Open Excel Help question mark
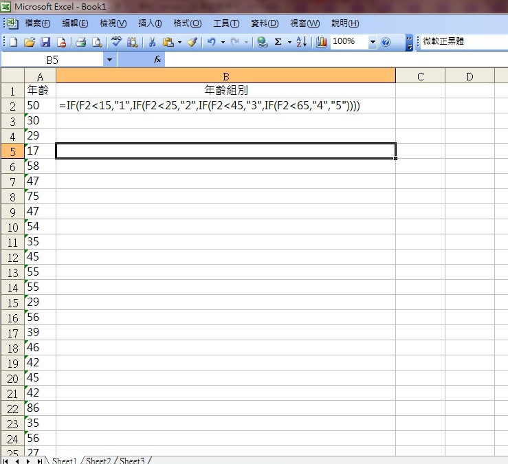The height and width of the screenshot is (464, 508). pos(386,42)
